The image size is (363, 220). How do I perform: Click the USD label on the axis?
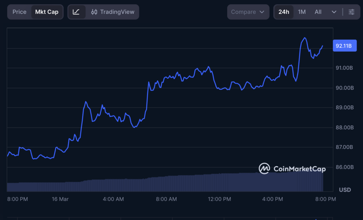point(345,190)
